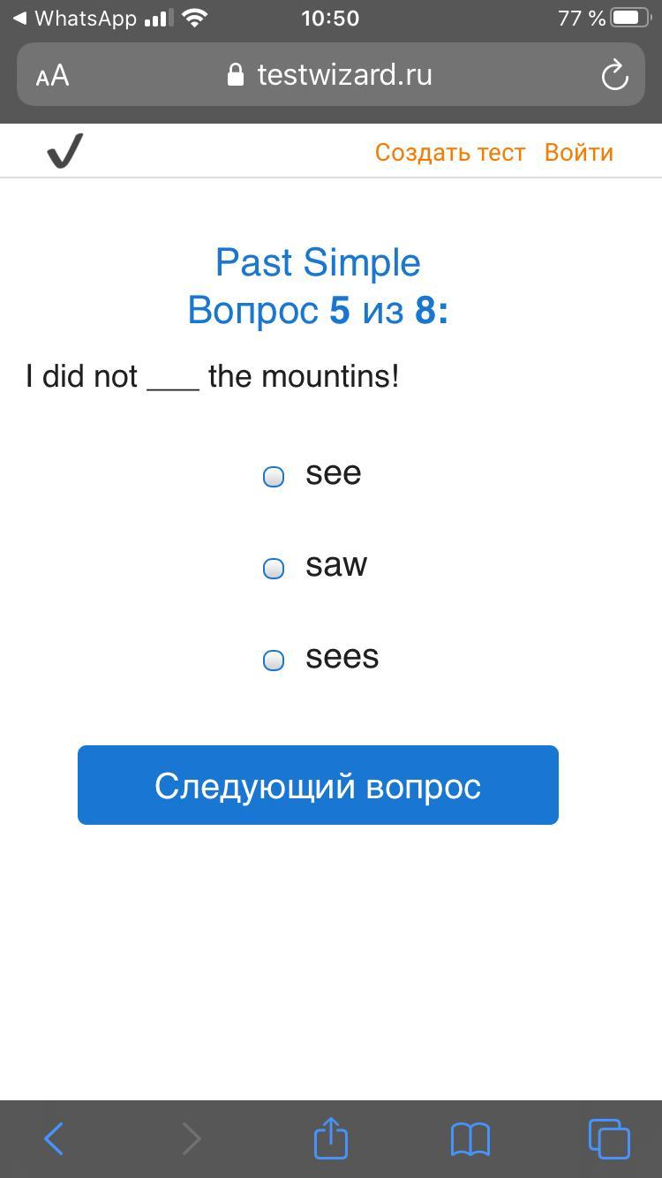Screen dimensions: 662x1178
Task: Tap the reload page icon
Action: pyautogui.click(x=614, y=76)
